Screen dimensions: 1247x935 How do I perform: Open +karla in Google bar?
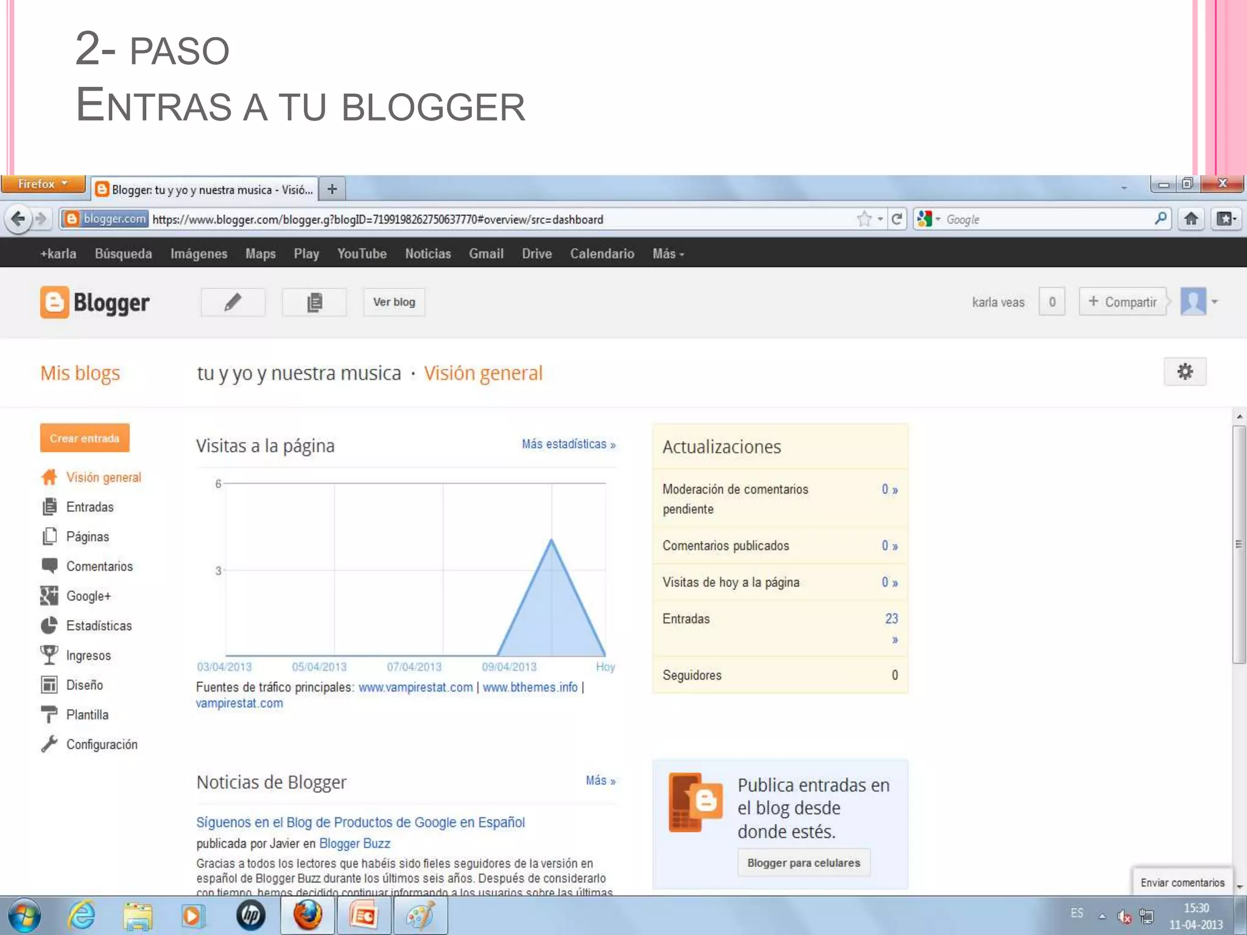tap(58, 254)
